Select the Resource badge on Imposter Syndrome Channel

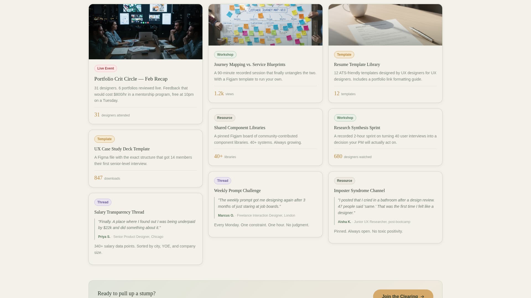344,181
